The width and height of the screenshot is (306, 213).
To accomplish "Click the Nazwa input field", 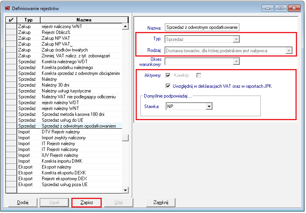I will pos(202,27).
